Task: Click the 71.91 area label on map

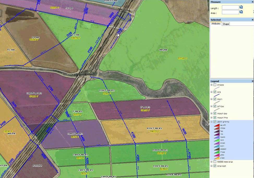Action: pyautogui.click(x=107, y=93)
